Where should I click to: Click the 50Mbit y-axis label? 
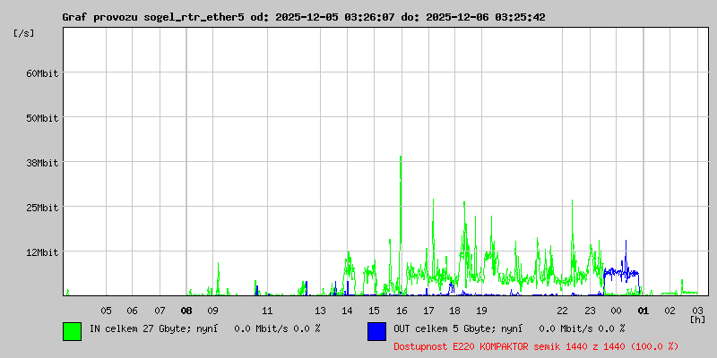41,118
